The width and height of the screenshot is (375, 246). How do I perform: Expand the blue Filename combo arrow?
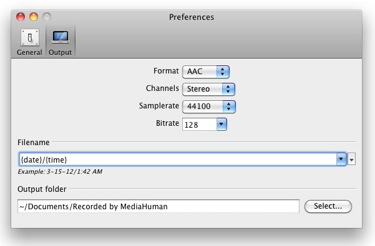click(341, 159)
